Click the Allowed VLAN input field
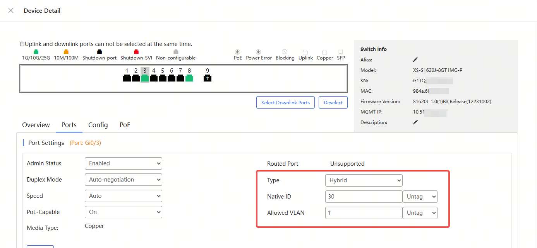 [364, 213]
